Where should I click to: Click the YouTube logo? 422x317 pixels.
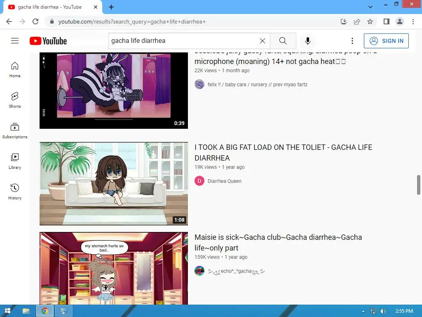point(48,41)
